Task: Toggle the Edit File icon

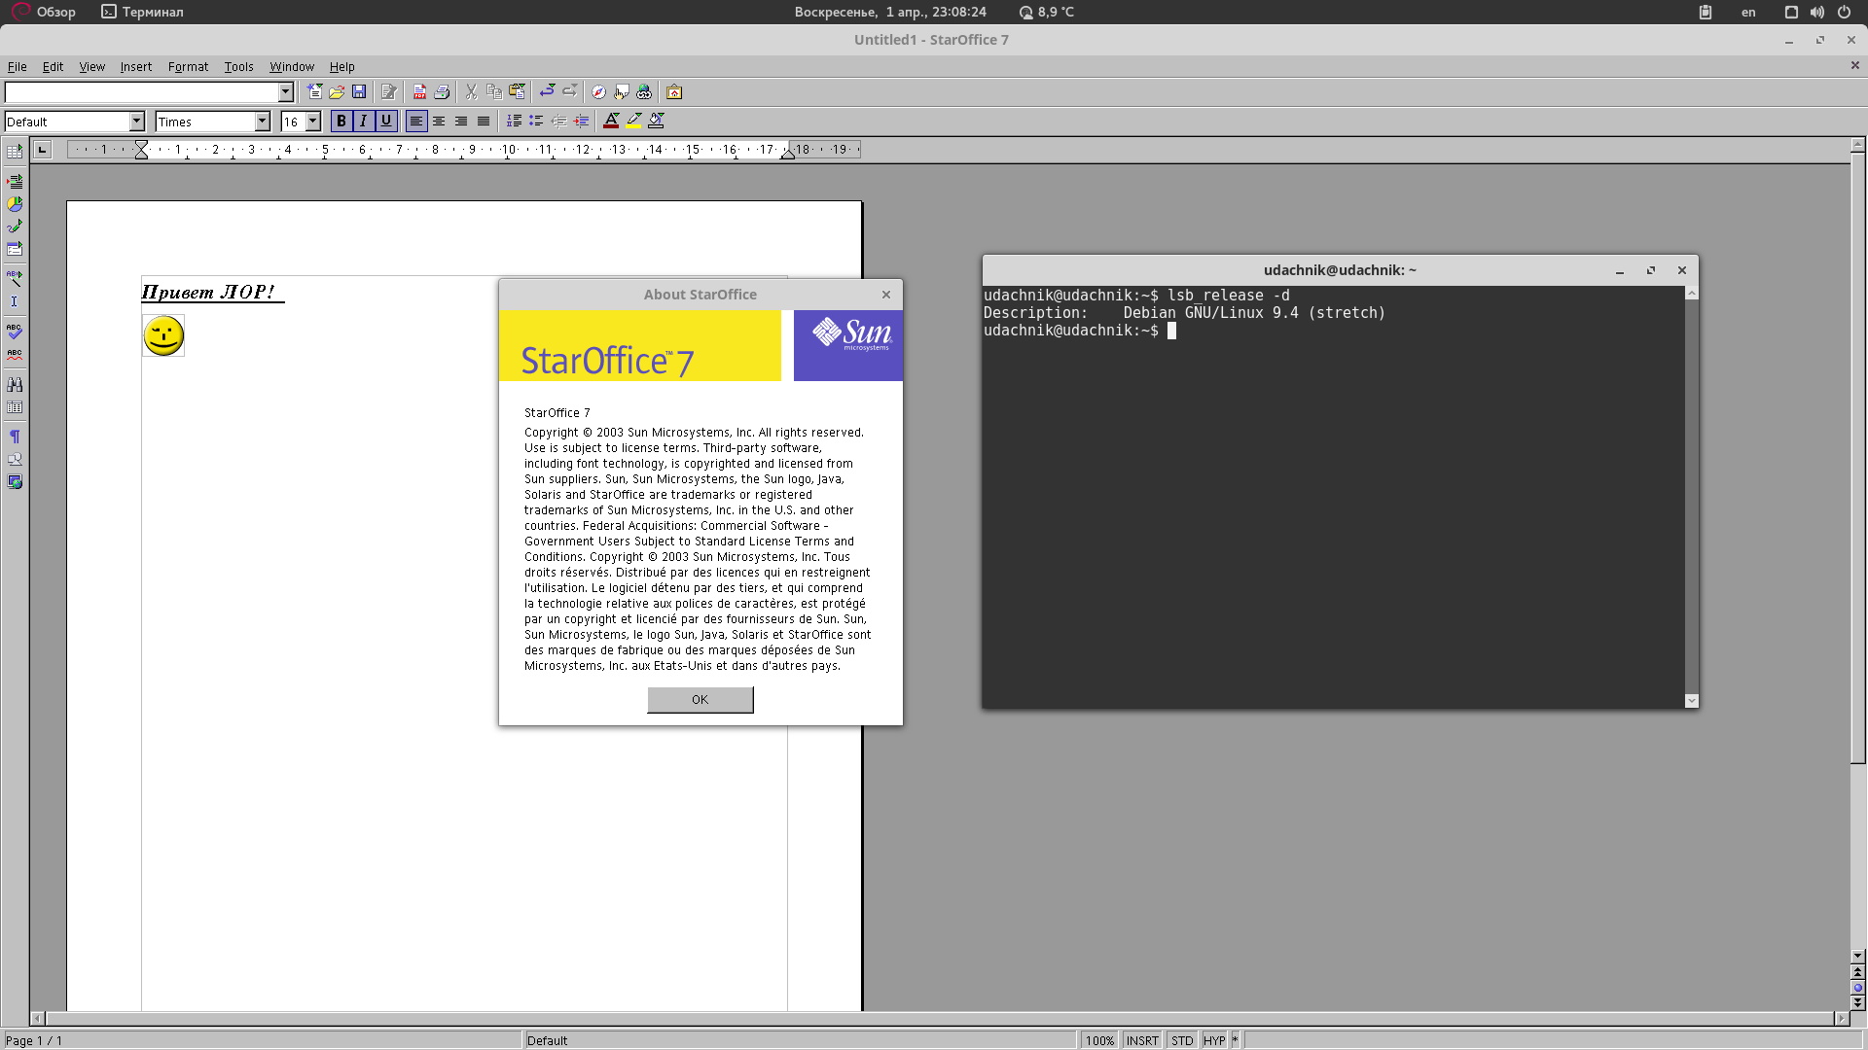Action: coord(389,92)
